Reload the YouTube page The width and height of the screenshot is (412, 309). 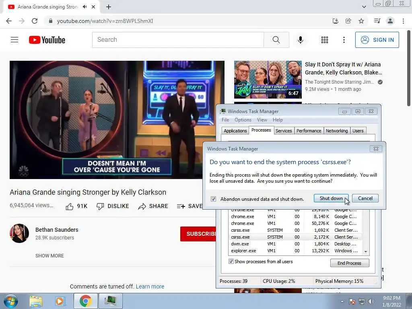(35, 21)
